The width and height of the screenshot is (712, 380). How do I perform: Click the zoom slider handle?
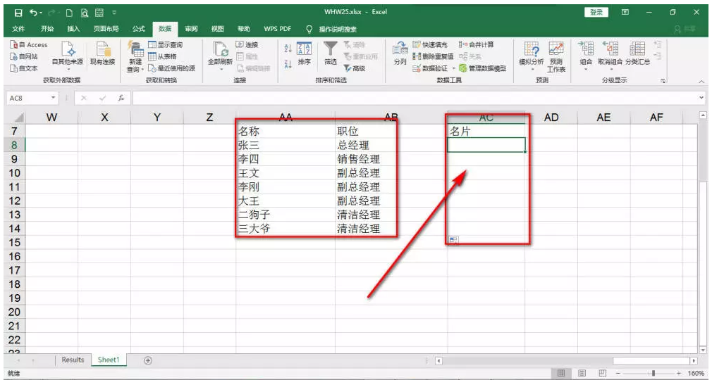tap(653, 373)
